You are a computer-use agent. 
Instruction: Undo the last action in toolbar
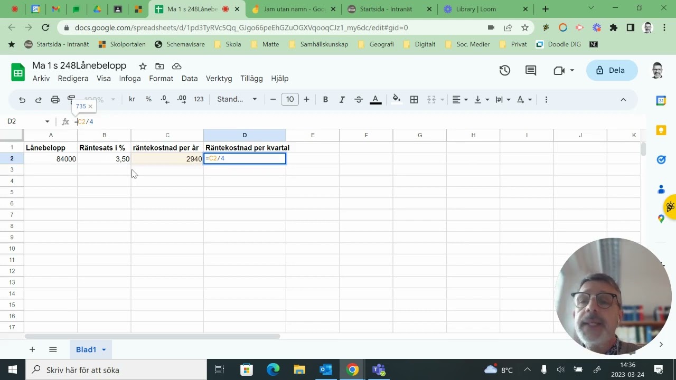tap(22, 99)
